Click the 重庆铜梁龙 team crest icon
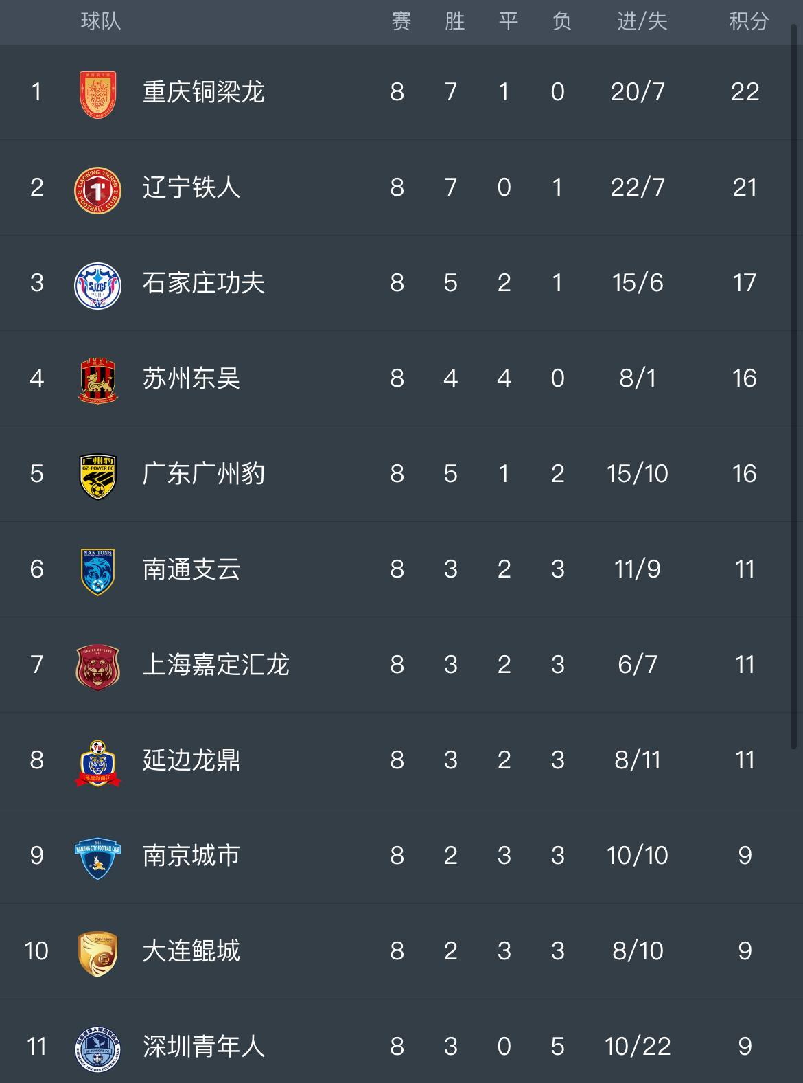 pyautogui.click(x=97, y=92)
